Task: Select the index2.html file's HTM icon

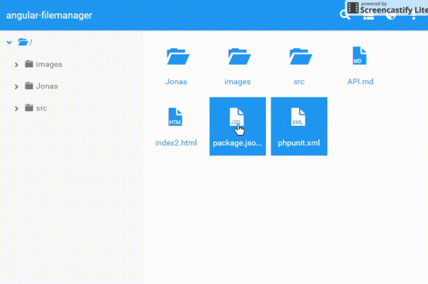Action: (x=175, y=117)
